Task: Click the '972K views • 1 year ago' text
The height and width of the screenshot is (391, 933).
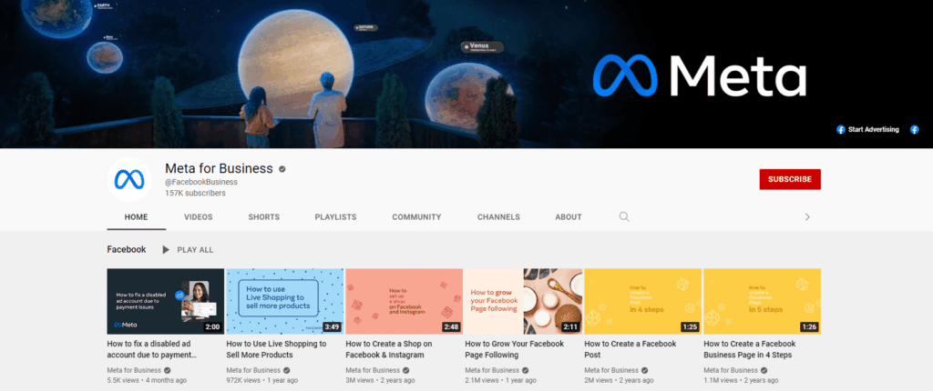Action: pos(261,380)
